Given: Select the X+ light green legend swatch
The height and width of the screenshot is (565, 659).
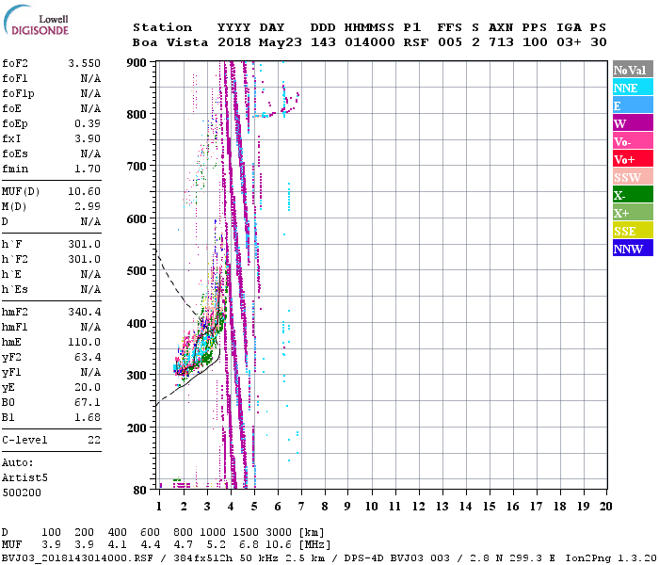Looking at the screenshot, I should pos(633,213).
